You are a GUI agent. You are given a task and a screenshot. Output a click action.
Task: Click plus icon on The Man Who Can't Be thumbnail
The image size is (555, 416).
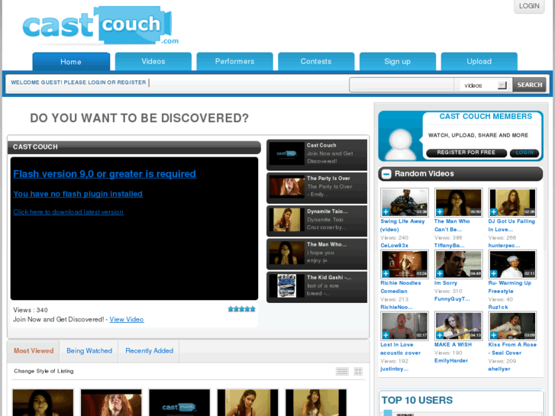click(440, 211)
